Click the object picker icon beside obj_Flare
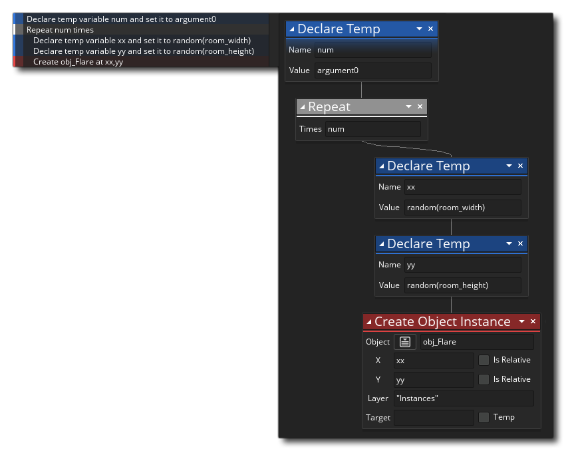This screenshot has height=451, width=566. (x=405, y=342)
